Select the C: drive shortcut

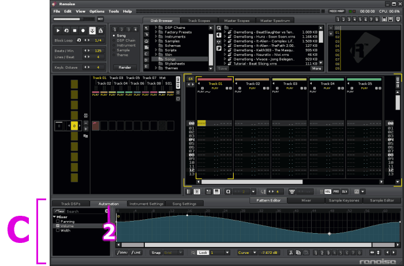point(147,54)
